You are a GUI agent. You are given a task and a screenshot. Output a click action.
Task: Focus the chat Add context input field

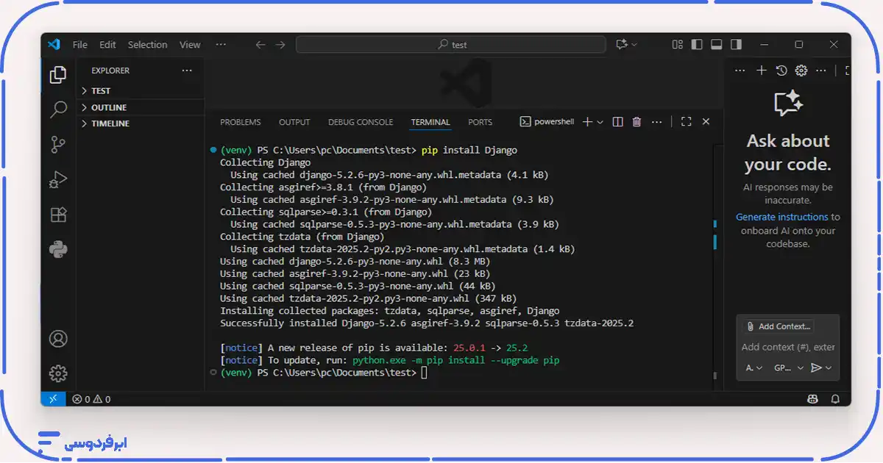(x=787, y=347)
